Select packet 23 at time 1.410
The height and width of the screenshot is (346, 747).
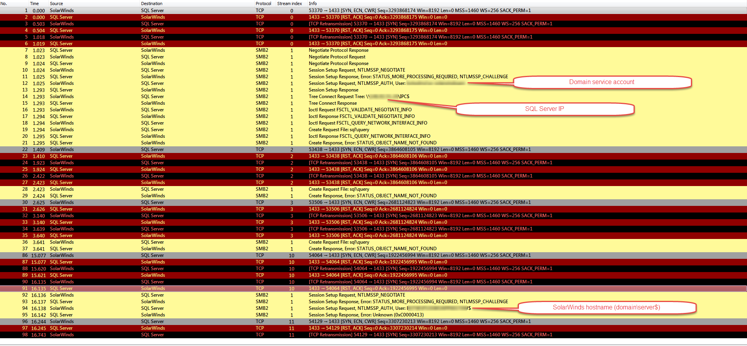click(x=373, y=156)
